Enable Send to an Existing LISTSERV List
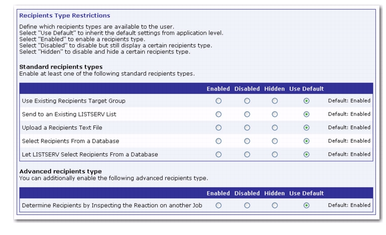 [218, 114]
